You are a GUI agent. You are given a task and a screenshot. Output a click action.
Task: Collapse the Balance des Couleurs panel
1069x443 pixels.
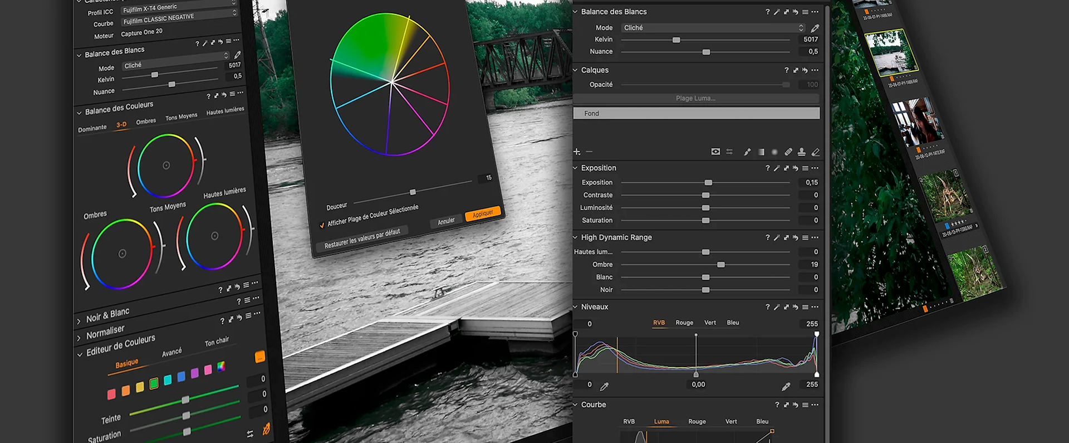79,113
